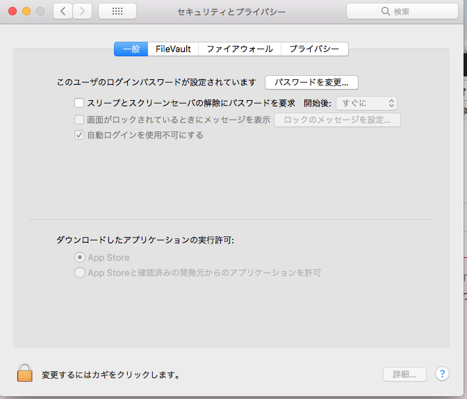Screen dimensions: 467x399
Task: Click text 変更するにはカギをクリックします。
Action: point(111,375)
